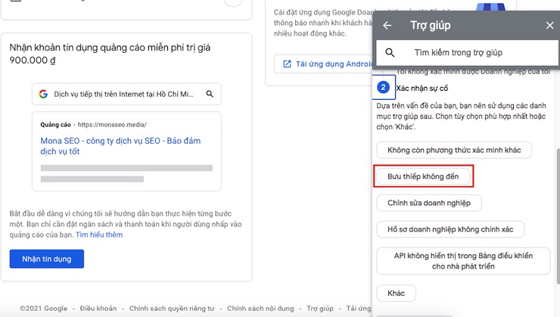
Task: Click the Tải ứng dụng Android button
Action: 324,64
